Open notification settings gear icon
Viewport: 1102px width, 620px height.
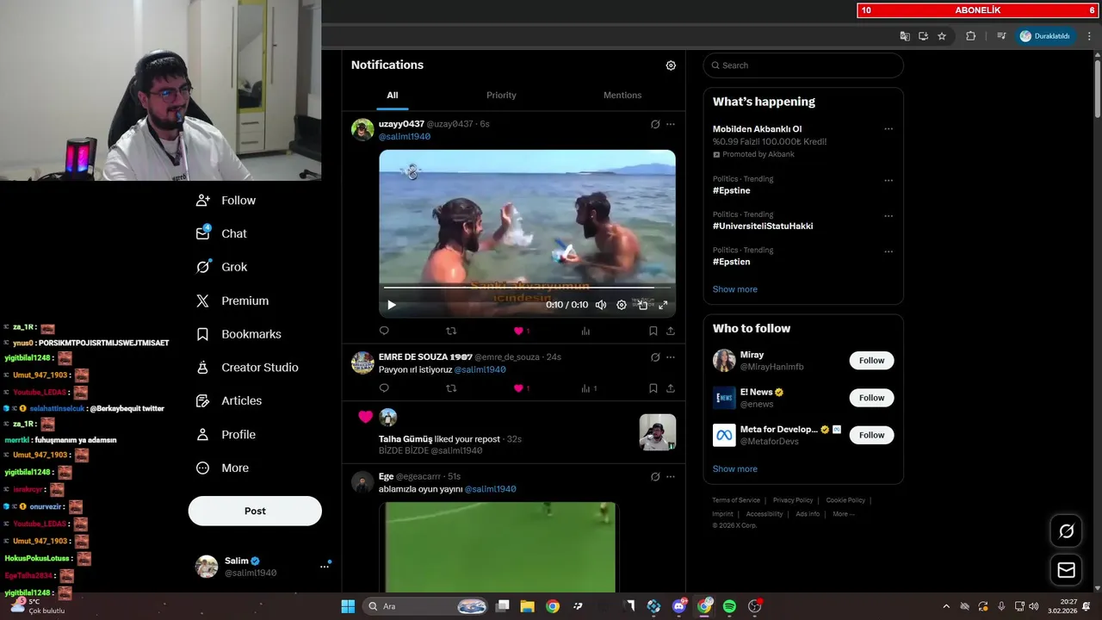[x=671, y=65]
